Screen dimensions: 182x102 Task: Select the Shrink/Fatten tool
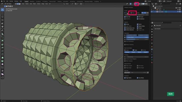3,71
